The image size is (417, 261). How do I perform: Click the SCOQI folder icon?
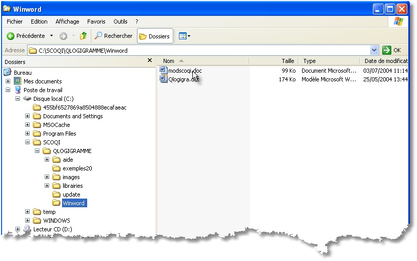pos(37,142)
